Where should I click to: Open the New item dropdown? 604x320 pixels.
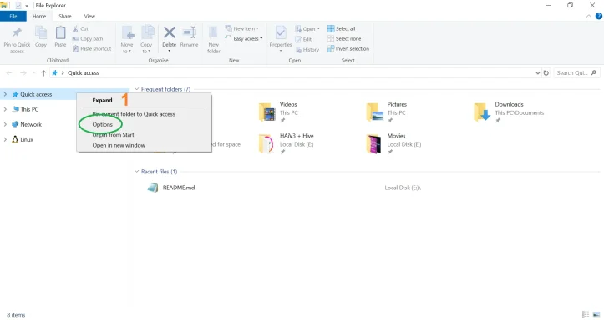click(242, 29)
